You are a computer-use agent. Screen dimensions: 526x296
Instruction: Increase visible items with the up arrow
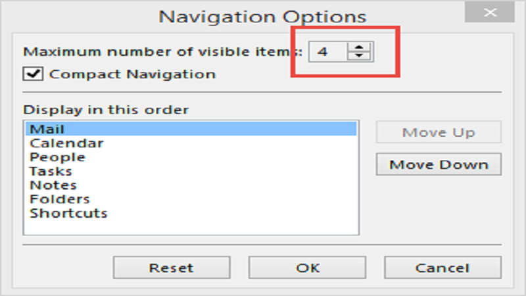coord(358,46)
